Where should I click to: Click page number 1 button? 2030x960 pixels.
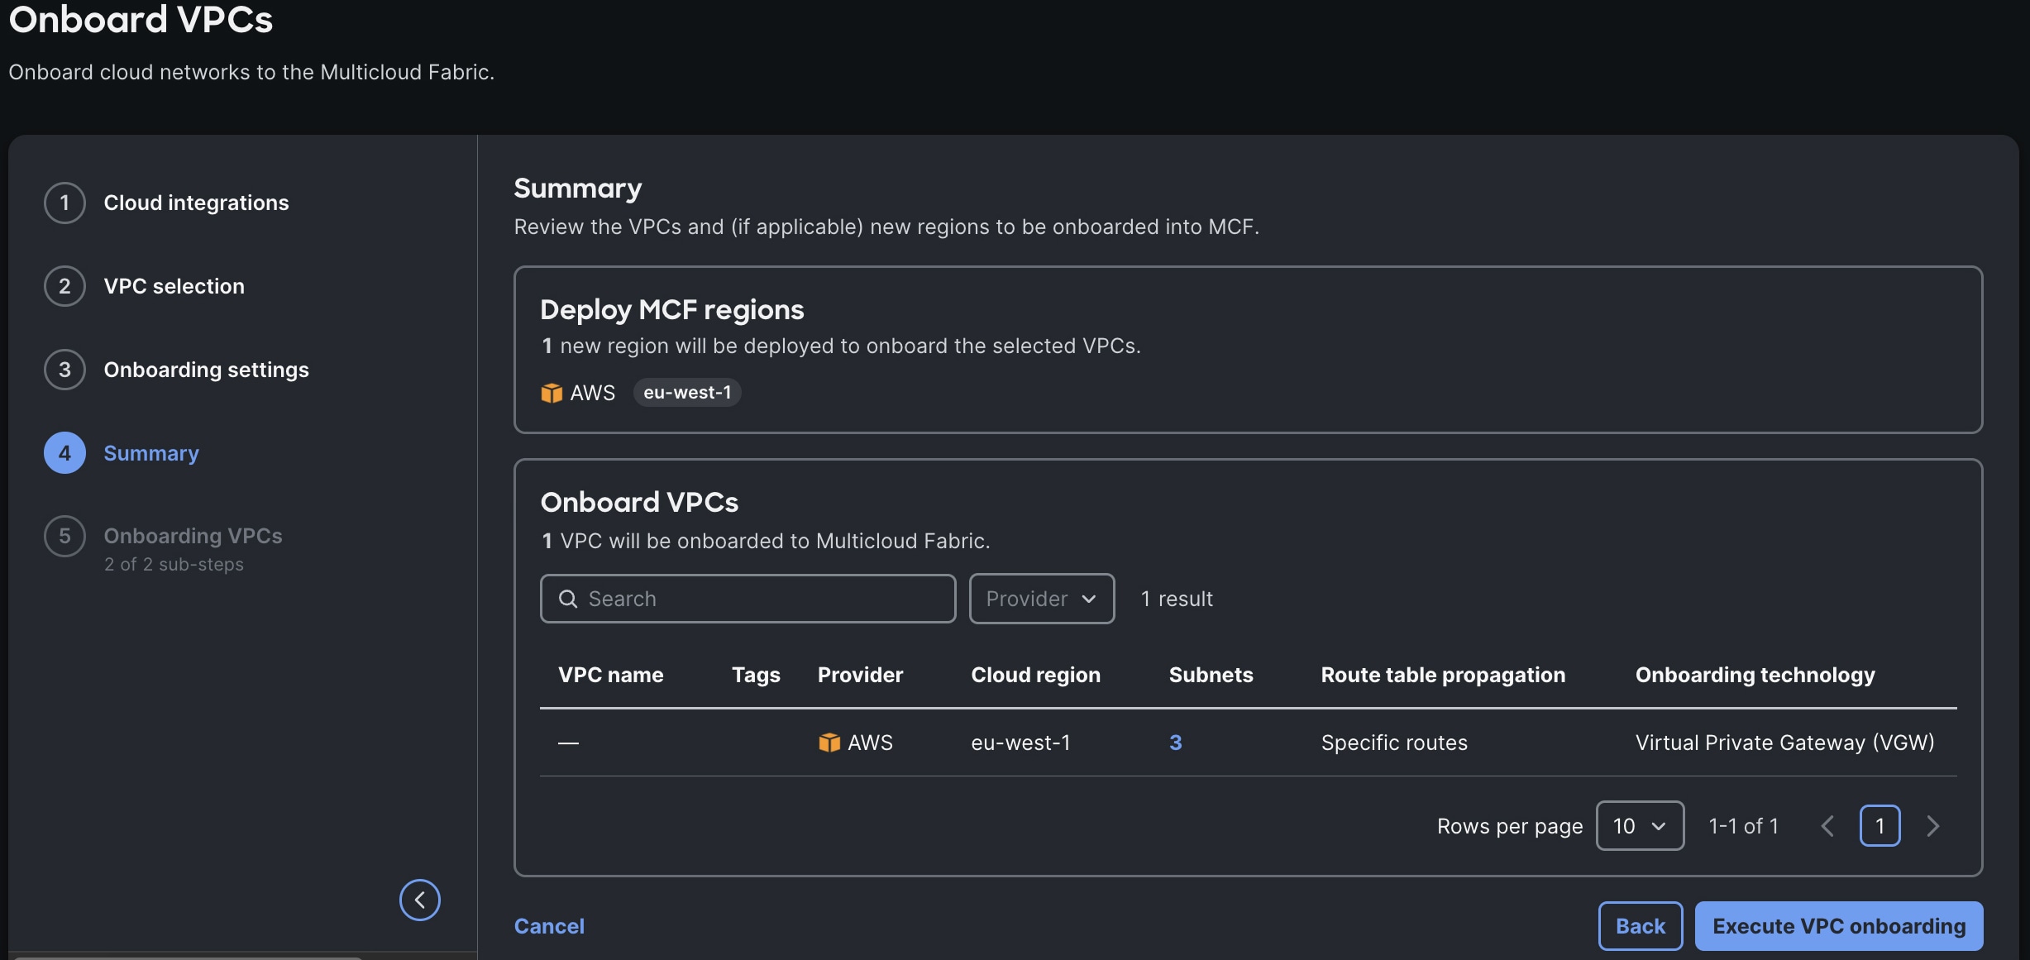coord(1880,826)
